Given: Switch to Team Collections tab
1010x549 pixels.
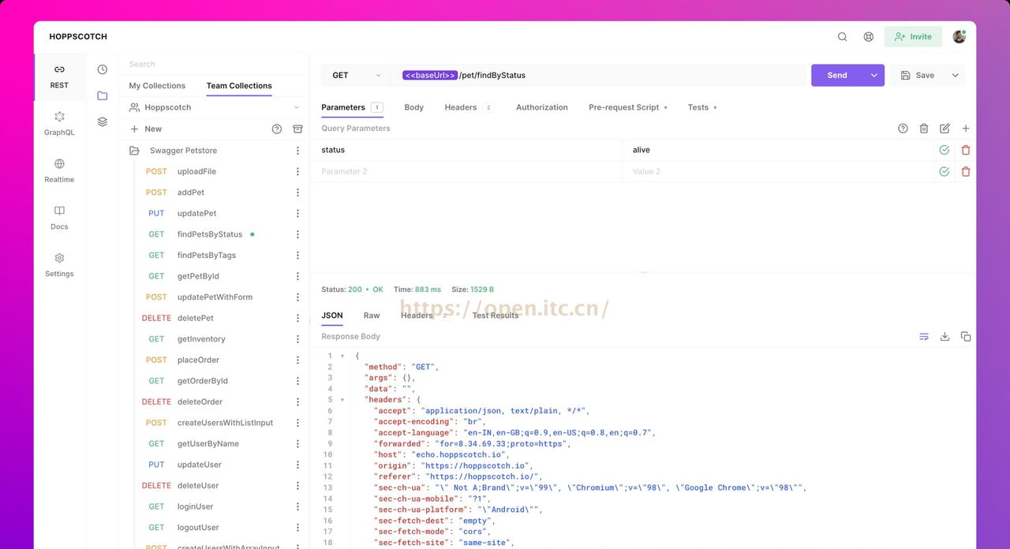Looking at the screenshot, I should (239, 86).
